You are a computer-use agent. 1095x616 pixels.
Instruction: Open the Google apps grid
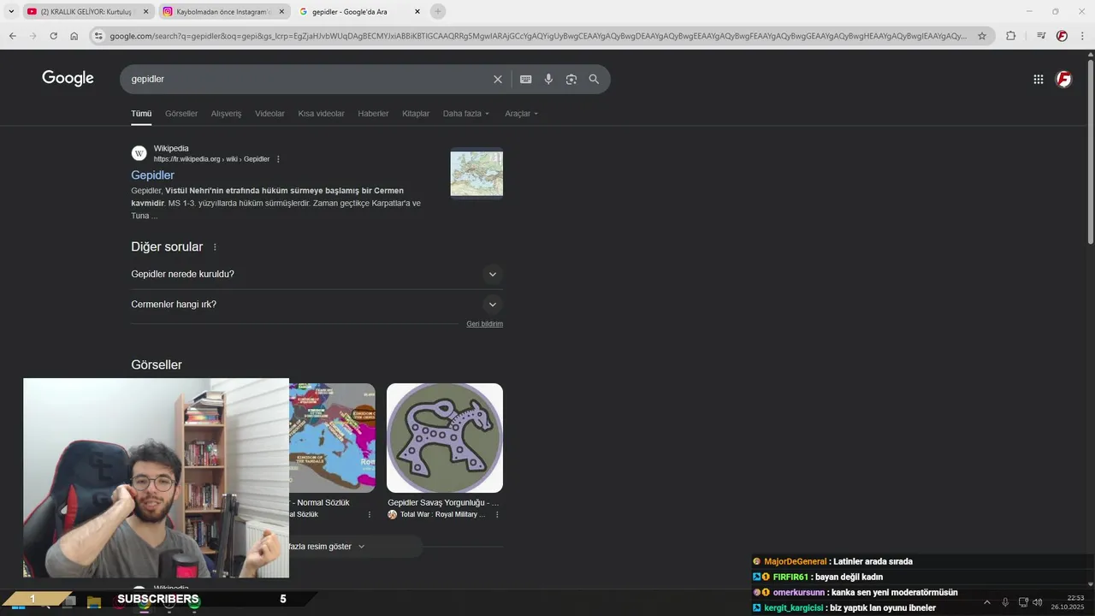tap(1039, 79)
